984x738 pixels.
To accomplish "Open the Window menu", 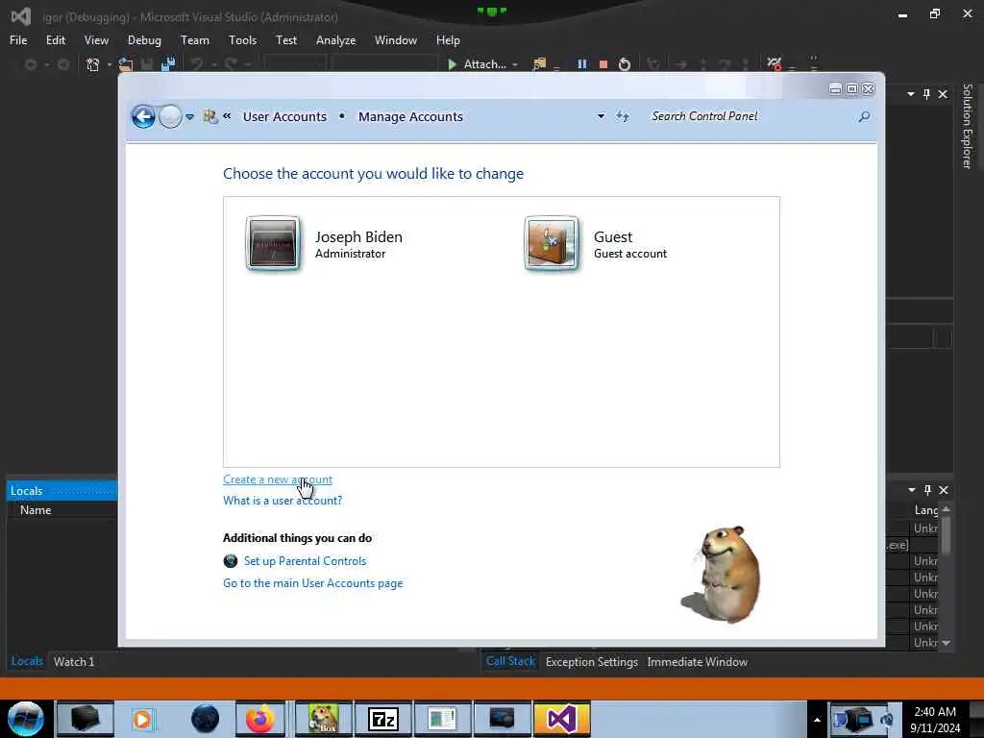I will 396,40.
